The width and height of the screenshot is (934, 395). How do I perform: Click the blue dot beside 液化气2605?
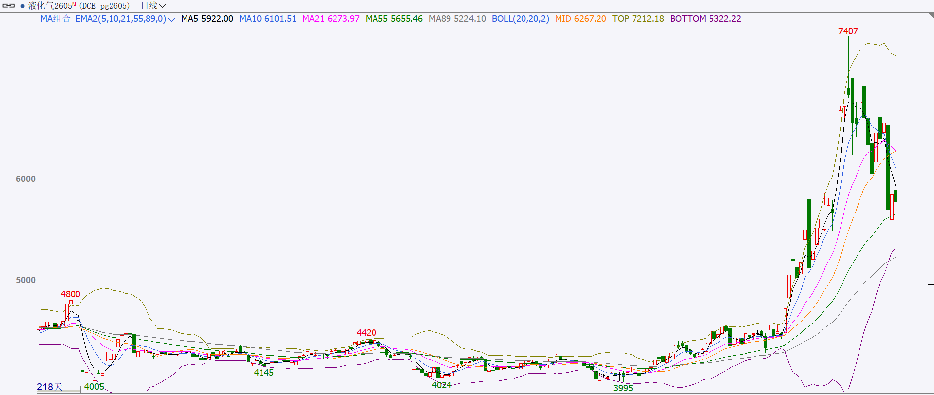22,6
